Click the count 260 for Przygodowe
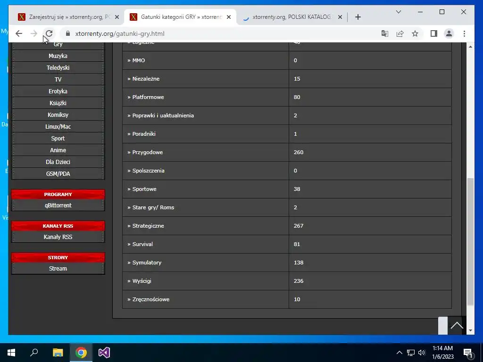The image size is (483, 362). pyautogui.click(x=299, y=152)
